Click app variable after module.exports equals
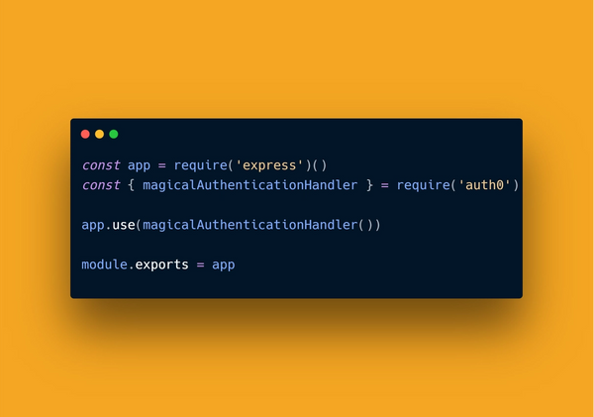 click(x=224, y=264)
